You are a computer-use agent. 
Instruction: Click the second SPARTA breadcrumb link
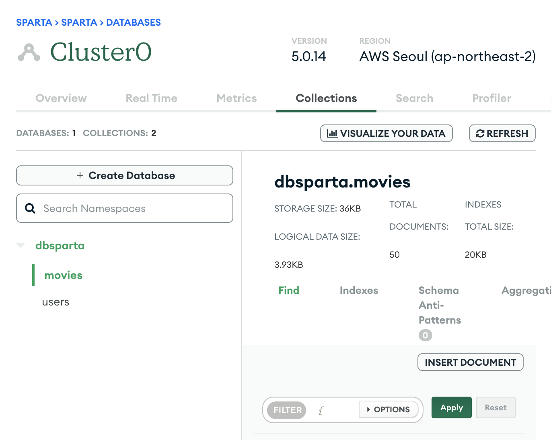tap(79, 22)
